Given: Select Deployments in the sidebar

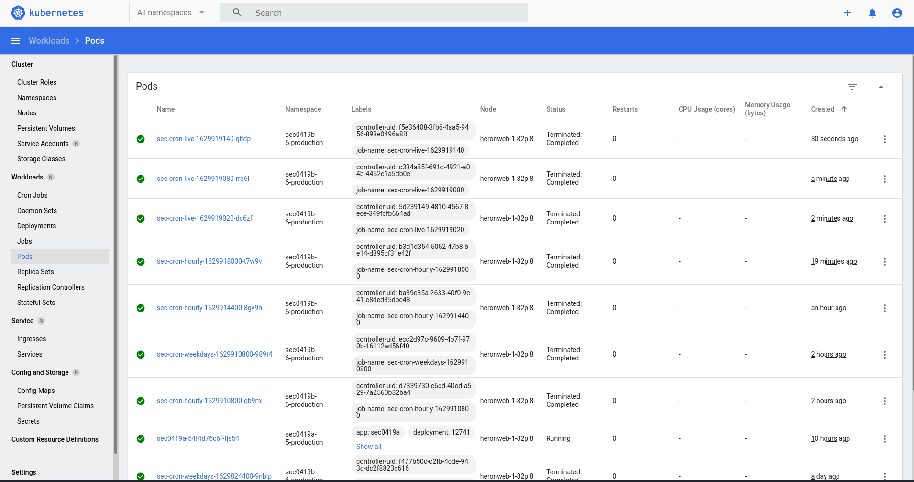Looking at the screenshot, I should point(36,225).
